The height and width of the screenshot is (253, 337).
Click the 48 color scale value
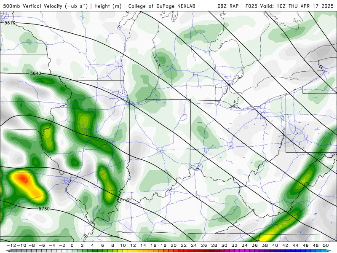pos(316,245)
